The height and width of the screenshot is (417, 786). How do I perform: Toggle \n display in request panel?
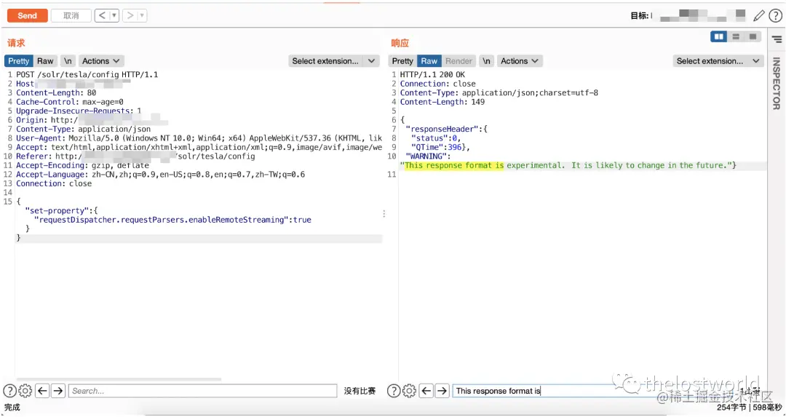(x=68, y=61)
